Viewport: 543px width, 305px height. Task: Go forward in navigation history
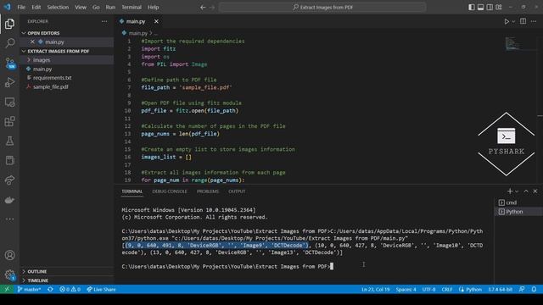tap(212, 8)
